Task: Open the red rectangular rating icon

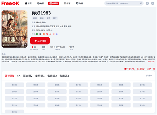Action: [54, 34]
